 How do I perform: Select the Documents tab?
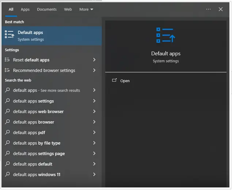[x=47, y=9]
